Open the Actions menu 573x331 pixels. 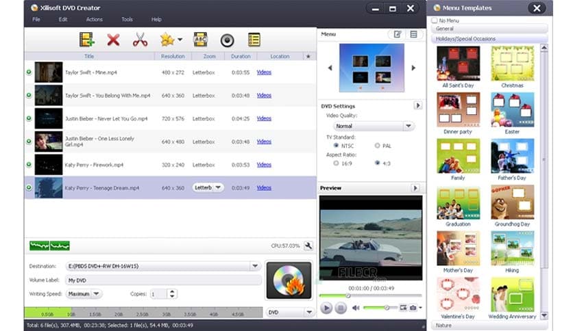click(x=95, y=19)
